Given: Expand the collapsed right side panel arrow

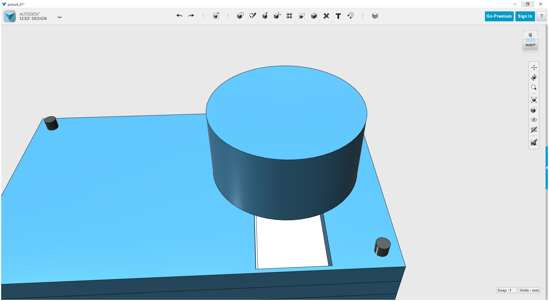Looking at the screenshot, I should pyautogui.click(x=547, y=168).
